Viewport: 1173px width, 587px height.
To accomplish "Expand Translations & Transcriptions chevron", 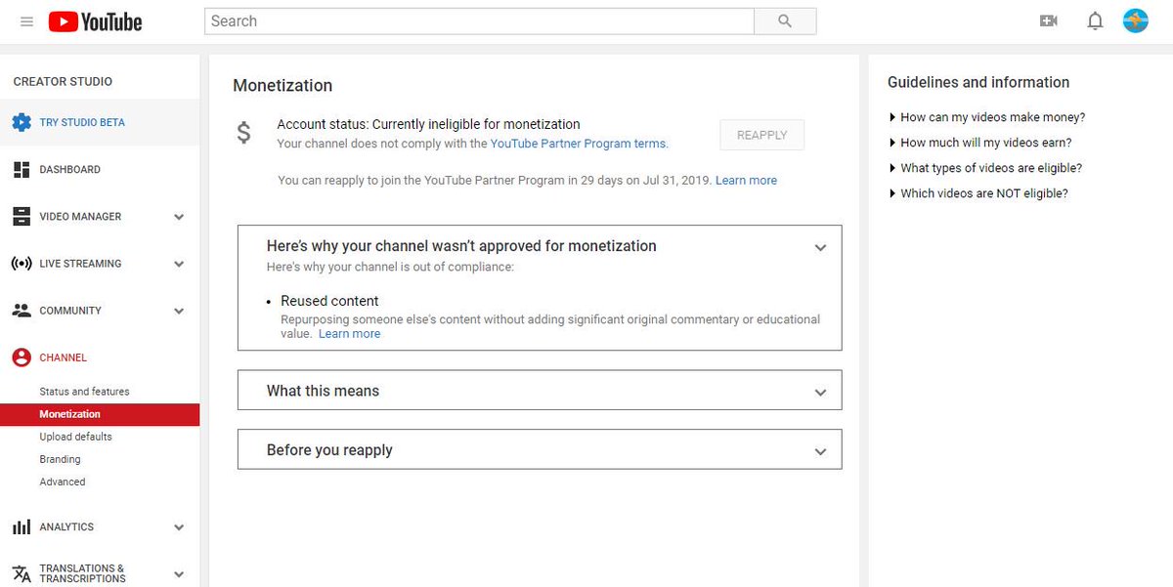I will coord(179,574).
